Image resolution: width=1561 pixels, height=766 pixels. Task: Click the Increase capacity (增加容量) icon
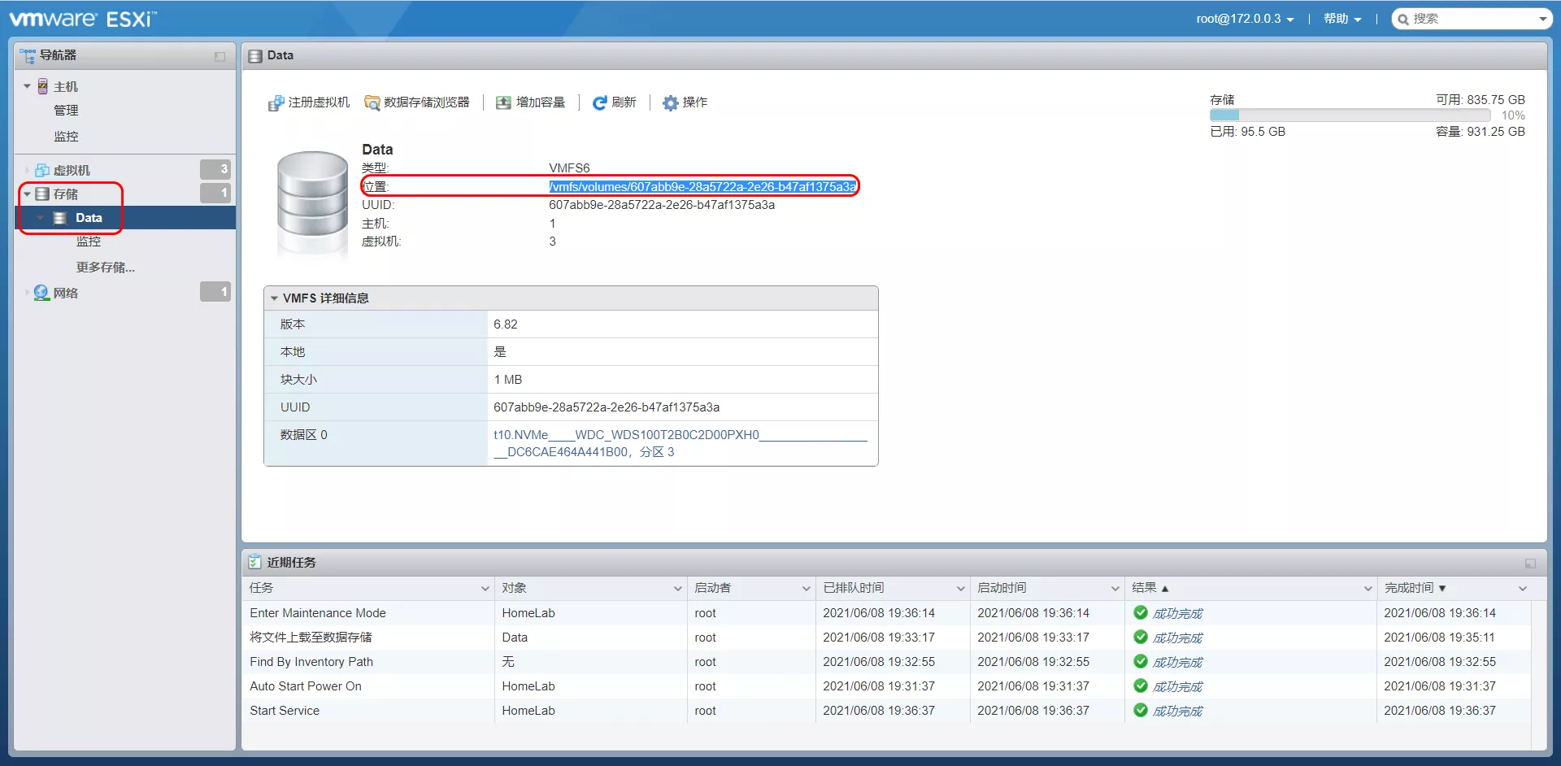503,102
